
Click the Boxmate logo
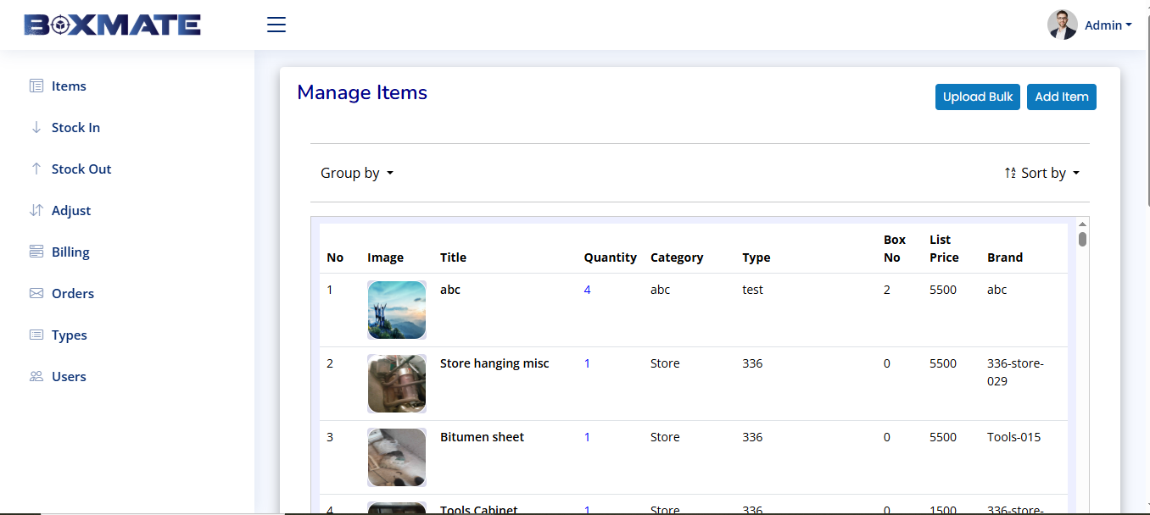(112, 25)
